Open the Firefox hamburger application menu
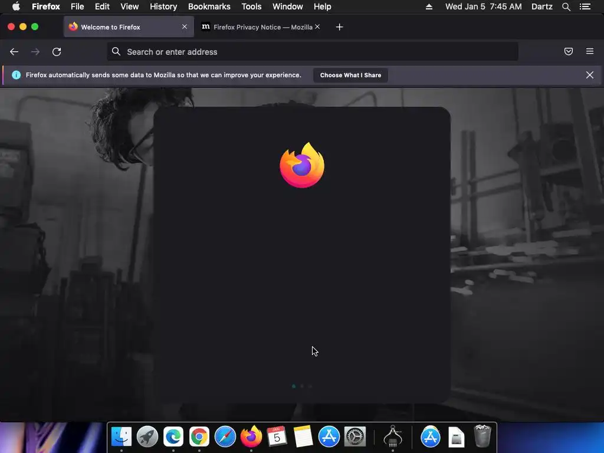604x453 pixels. 589,51
